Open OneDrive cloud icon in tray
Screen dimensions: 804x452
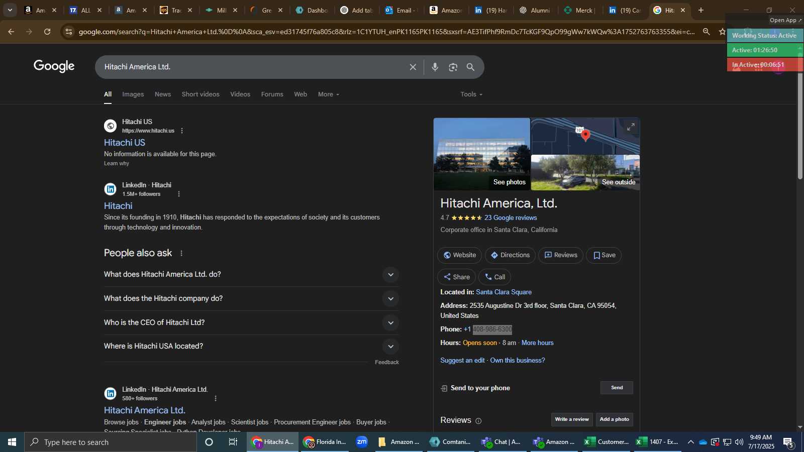tap(703, 442)
